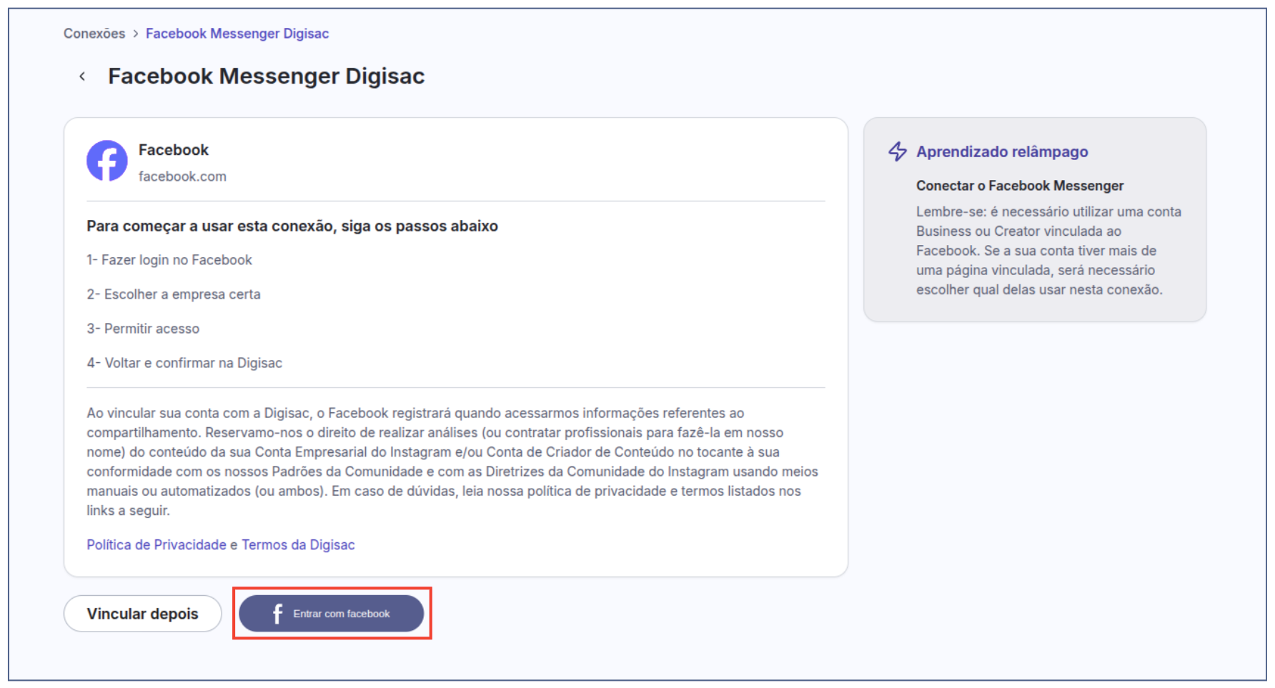The width and height of the screenshot is (1275, 688).
Task: Click the white 'f' icon in the login button
Action: coord(277,614)
